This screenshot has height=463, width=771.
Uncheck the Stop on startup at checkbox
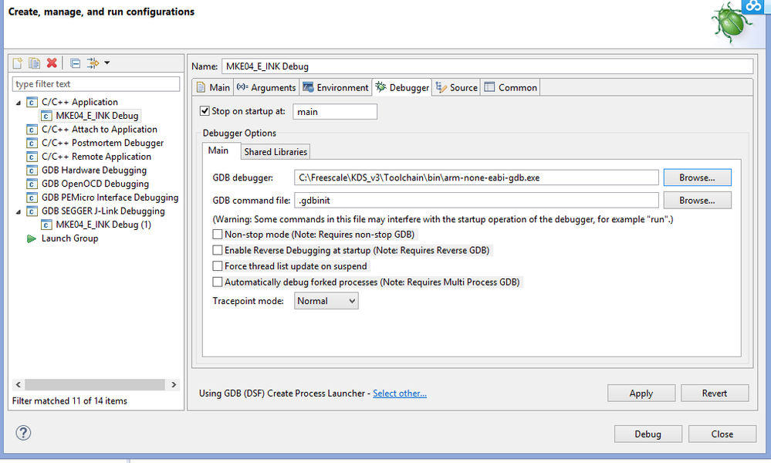tap(205, 111)
